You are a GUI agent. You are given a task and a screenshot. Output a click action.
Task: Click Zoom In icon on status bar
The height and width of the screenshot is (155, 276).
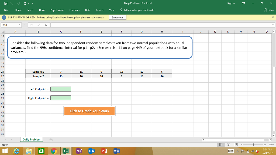pyautogui.click(x=265, y=145)
